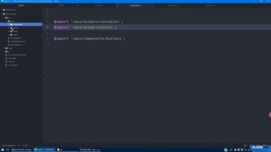This screenshot has height=152, width=271.
Task: Open the Windows Start menu
Action: (x=3, y=149)
